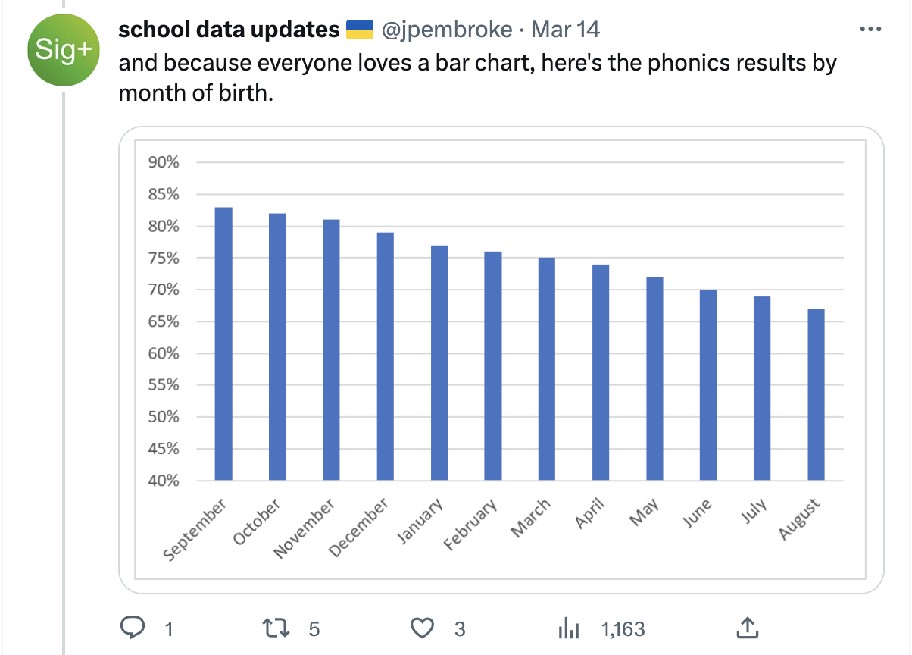Click the like count 3
912x655 pixels.
pos(460,628)
